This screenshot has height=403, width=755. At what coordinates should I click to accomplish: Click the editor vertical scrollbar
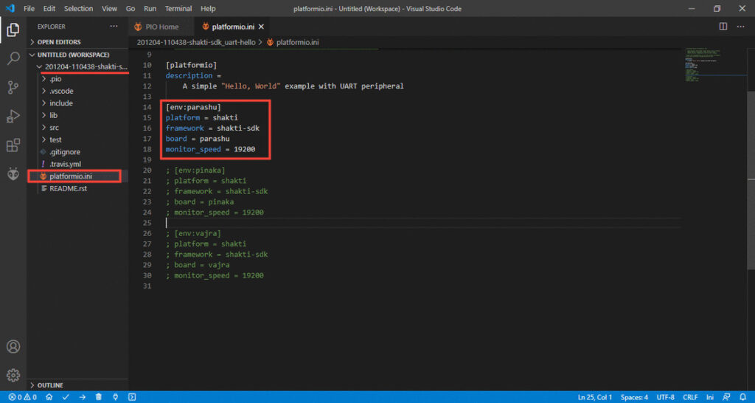[x=751, y=180]
